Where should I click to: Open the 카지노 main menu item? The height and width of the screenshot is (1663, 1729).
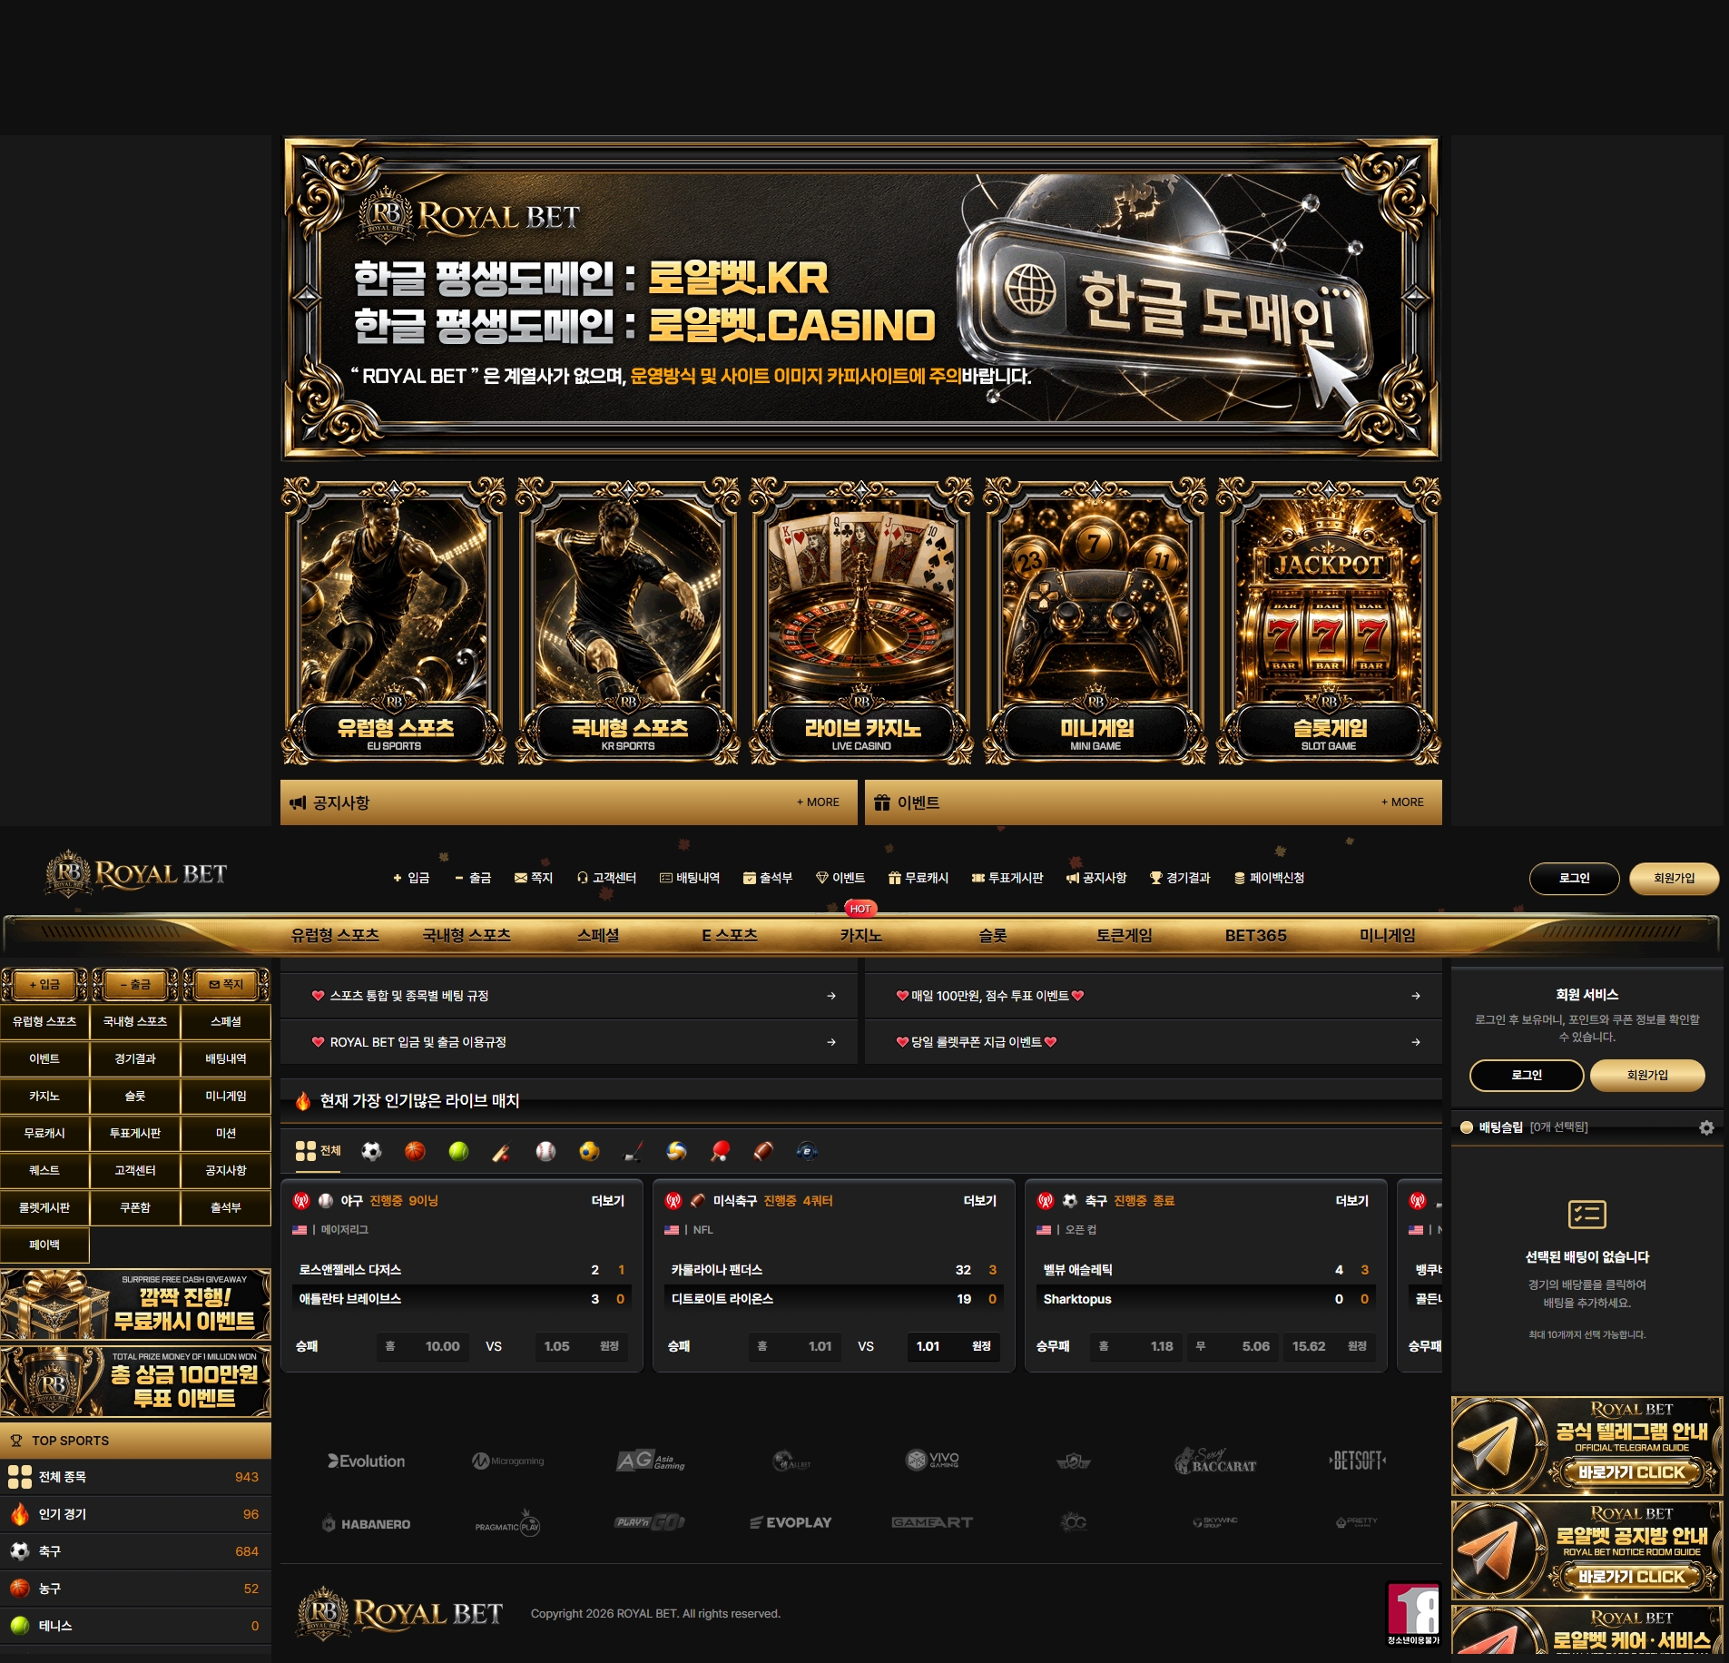[x=861, y=935]
